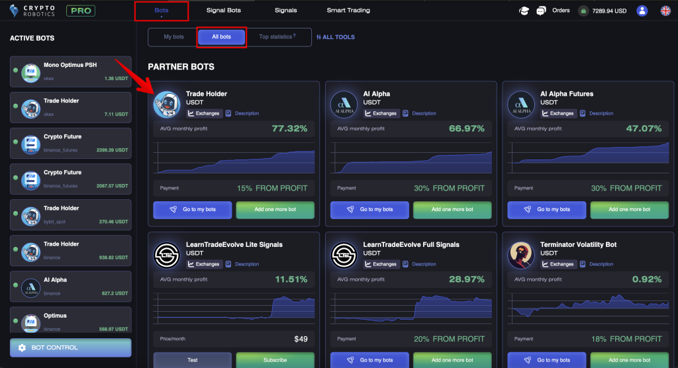Click AI Alpha card logo
The width and height of the screenshot is (678, 368).
[x=344, y=104]
